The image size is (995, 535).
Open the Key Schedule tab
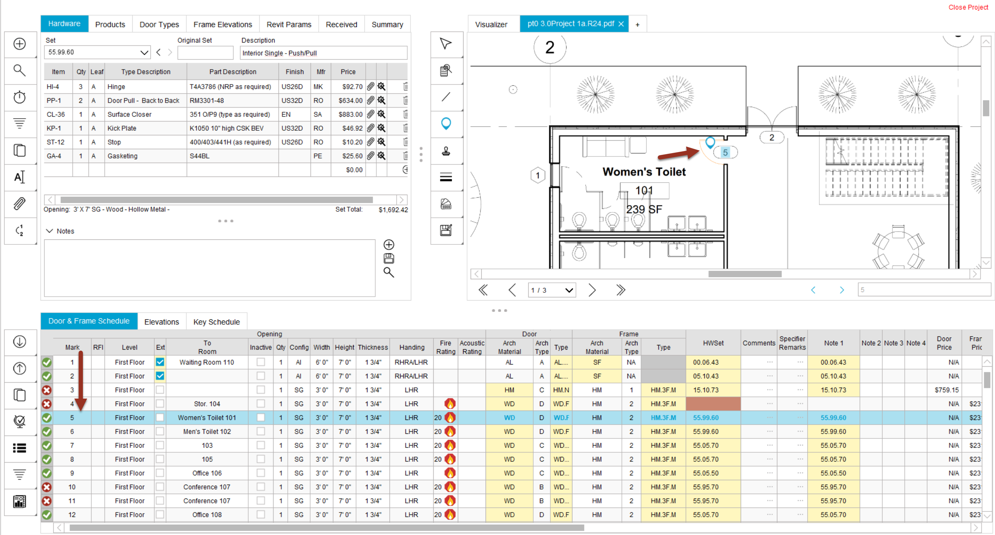216,322
